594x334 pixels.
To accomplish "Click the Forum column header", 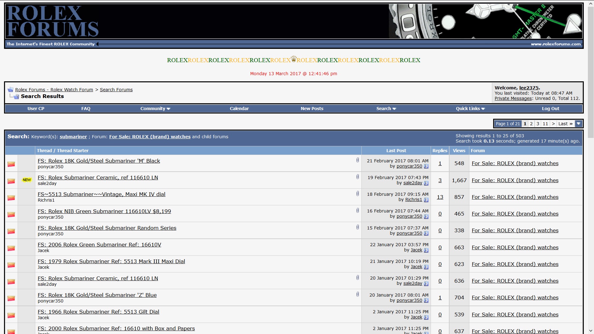I will coord(478,151).
